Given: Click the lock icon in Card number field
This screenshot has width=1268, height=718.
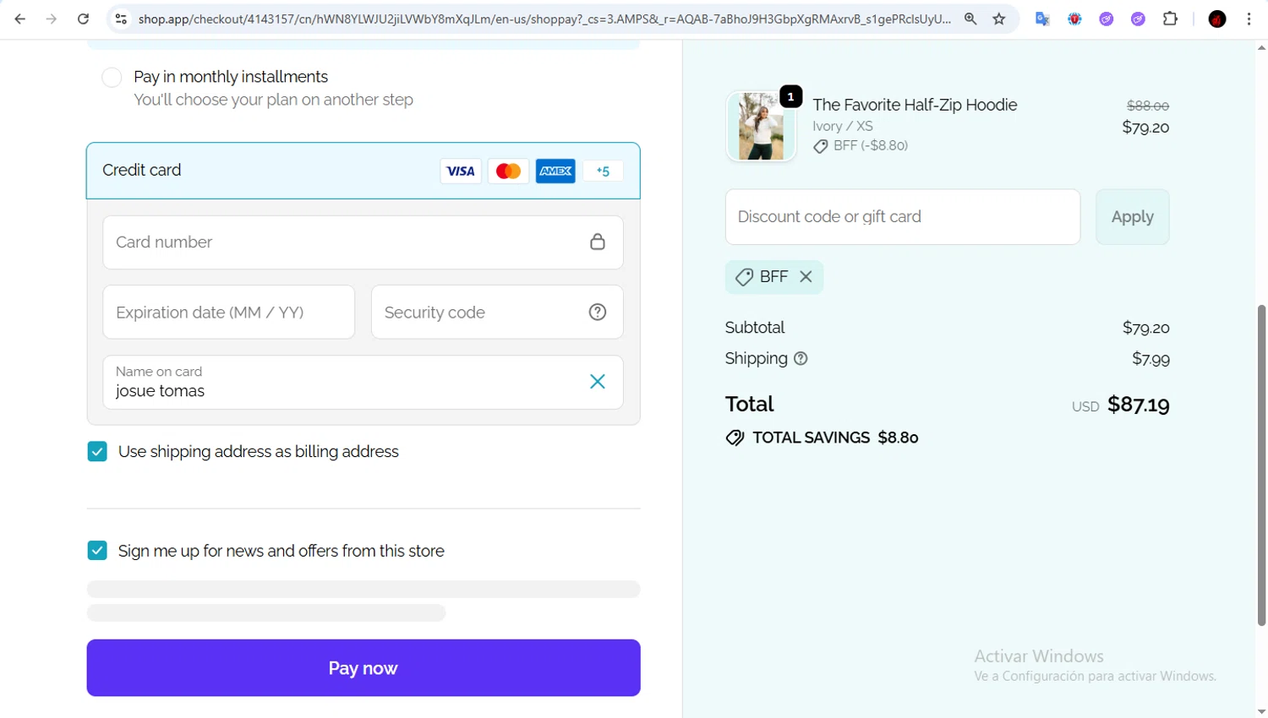Looking at the screenshot, I should [x=598, y=242].
